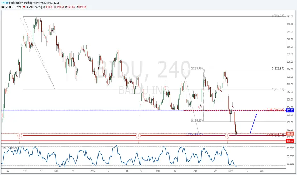Click the −4.79 (−2.46%) change value
Viewport: 297px width, 175px height.
click(x=34, y=7)
